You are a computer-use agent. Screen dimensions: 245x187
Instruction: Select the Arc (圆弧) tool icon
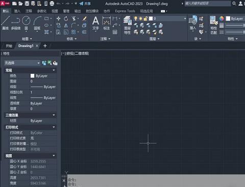click(37, 20)
